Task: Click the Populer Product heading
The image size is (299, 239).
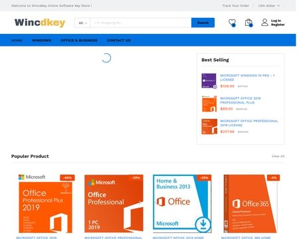Action: (x=30, y=156)
